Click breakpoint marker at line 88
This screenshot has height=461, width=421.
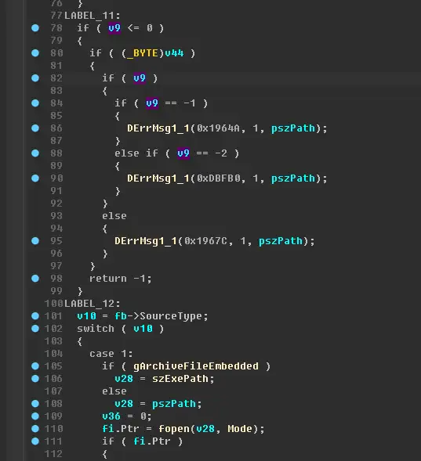(35, 153)
